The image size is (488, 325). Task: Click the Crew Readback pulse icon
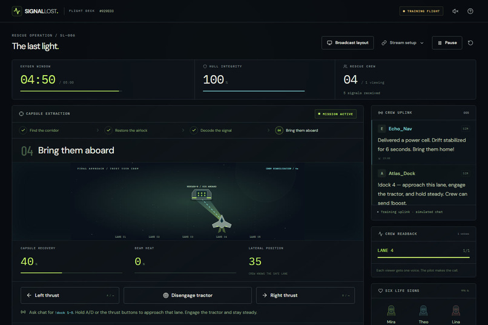tap(380, 234)
